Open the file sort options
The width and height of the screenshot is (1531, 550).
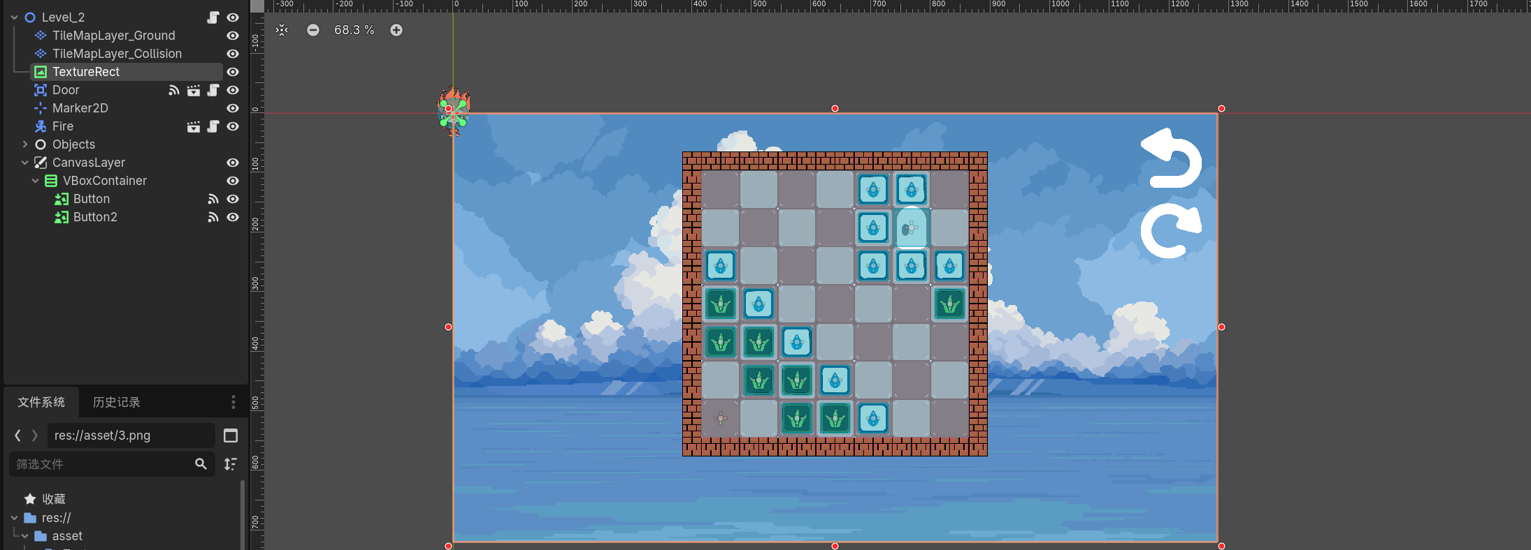click(231, 464)
